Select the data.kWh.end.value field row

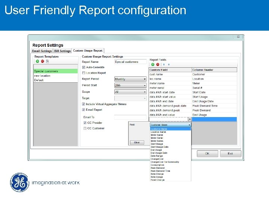click(x=193, y=115)
